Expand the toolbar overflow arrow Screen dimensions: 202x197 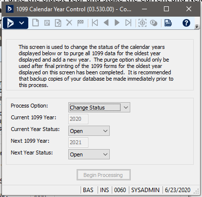[x=197, y=26]
